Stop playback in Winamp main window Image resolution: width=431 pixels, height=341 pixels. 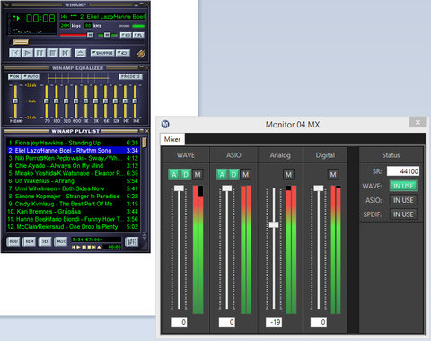(52, 53)
